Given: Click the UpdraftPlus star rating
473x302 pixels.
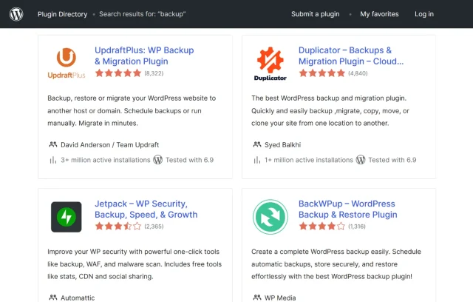Looking at the screenshot, I should tap(118, 73).
